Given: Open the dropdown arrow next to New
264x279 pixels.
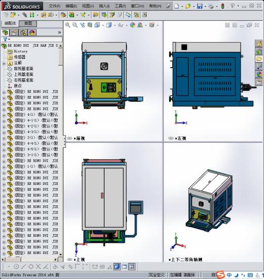Looking at the screenshot, I should click(182, 7).
